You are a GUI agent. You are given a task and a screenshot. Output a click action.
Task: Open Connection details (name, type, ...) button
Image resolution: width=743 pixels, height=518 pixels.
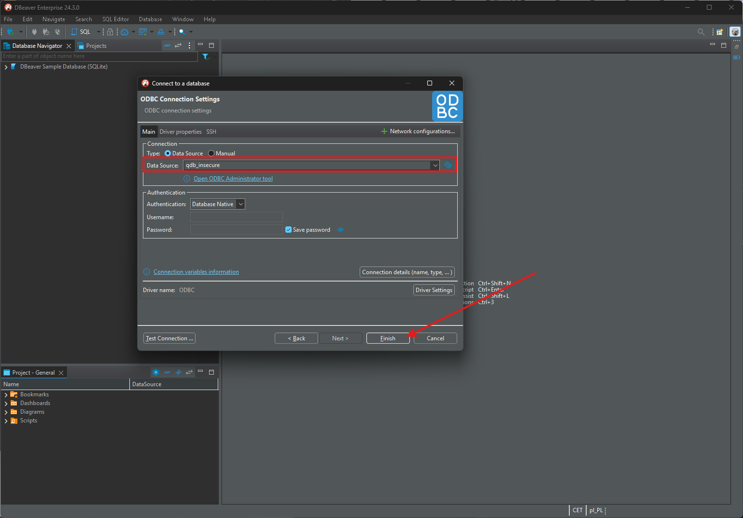pyautogui.click(x=407, y=272)
